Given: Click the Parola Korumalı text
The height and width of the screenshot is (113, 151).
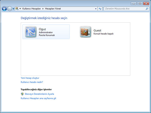Looking at the screenshot, I should tap(47, 35).
